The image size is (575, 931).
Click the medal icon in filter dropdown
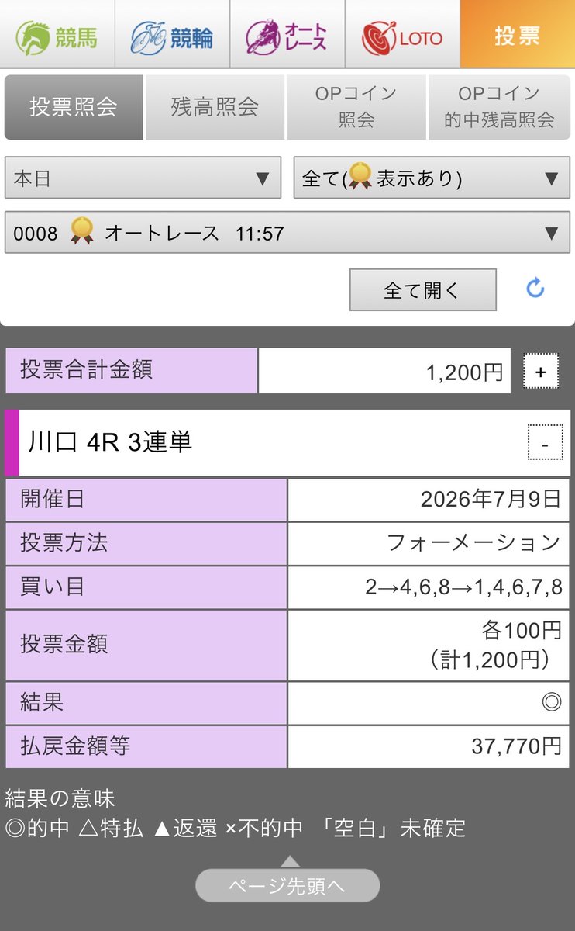(360, 178)
